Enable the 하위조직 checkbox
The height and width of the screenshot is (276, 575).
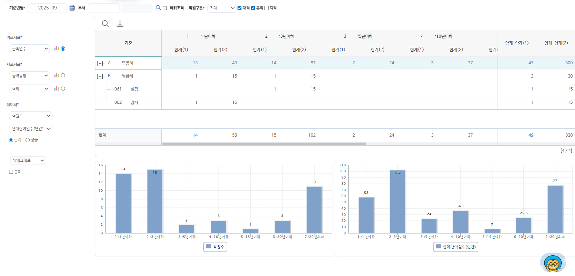tap(165, 8)
